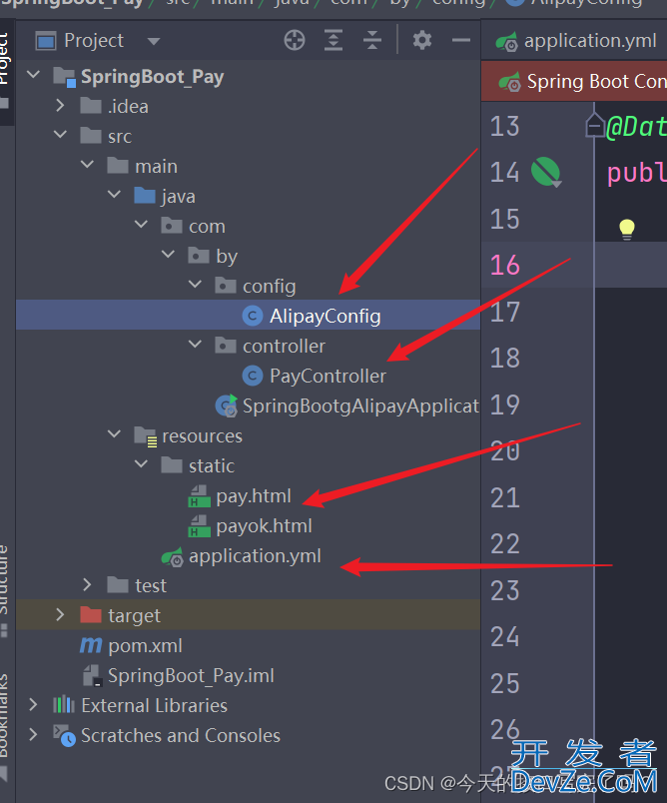667x803 pixels.
Task: Select payok.html in static folder
Action: point(265,526)
